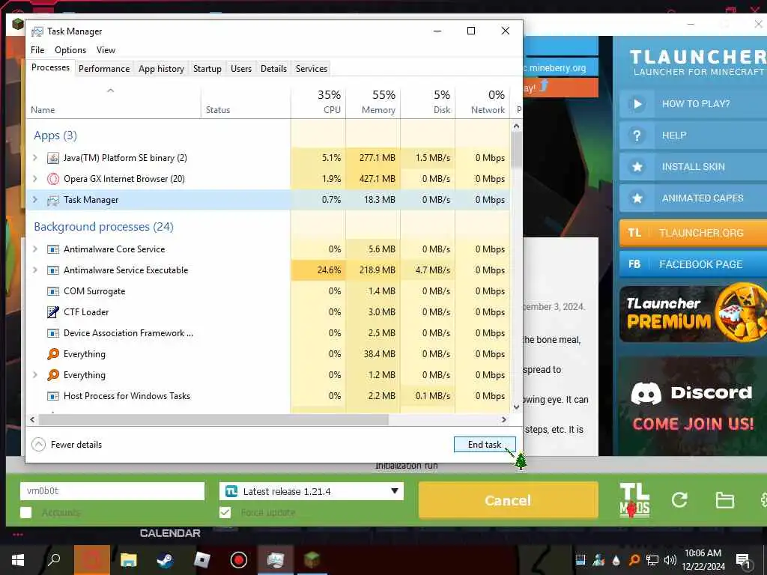Open Roblox from the taskbar
This screenshot has width=767, height=575.
(201, 560)
